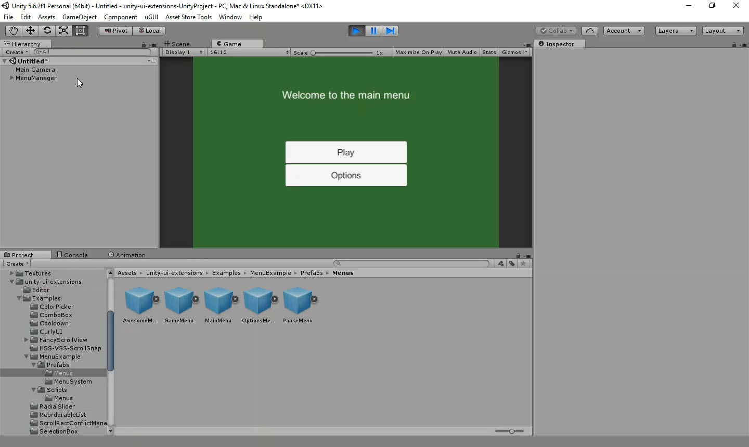This screenshot has width=749, height=447.
Task: Select the MainMenu prefab
Action: click(x=218, y=305)
